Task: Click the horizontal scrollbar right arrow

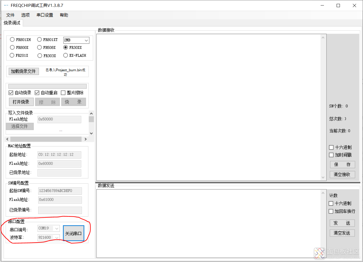Action: point(86,139)
